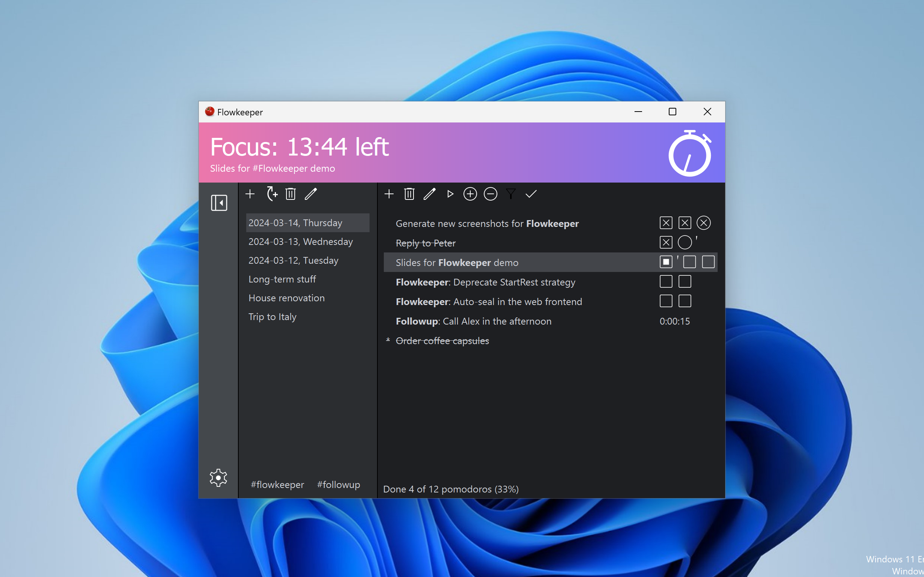
Task: Delete the selected backlog via trash icon
Action: pos(291,194)
